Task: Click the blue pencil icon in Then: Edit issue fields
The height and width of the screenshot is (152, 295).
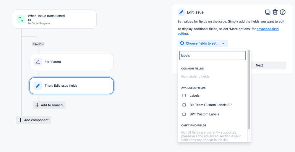Action: coord(38,86)
